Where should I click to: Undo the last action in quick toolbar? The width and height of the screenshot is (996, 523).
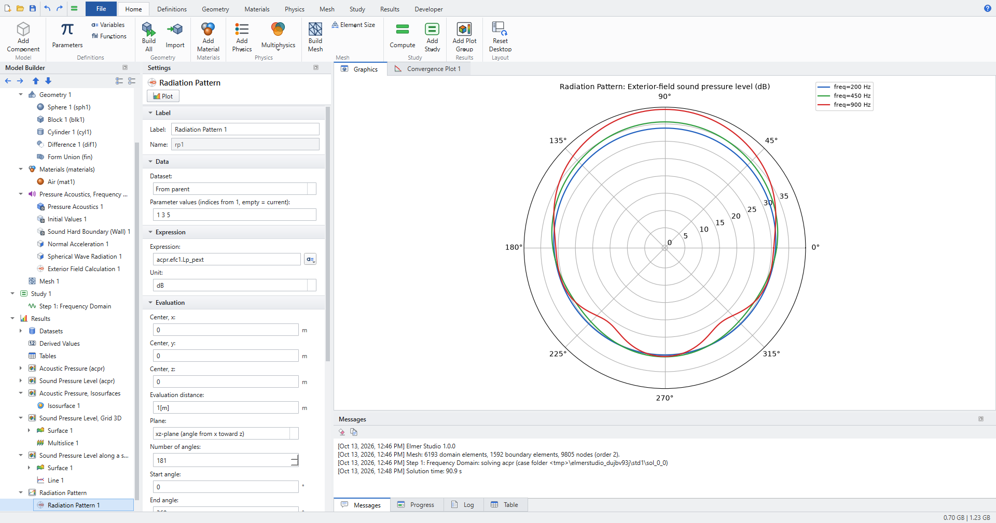pyautogui.click(x=47, y=8)
